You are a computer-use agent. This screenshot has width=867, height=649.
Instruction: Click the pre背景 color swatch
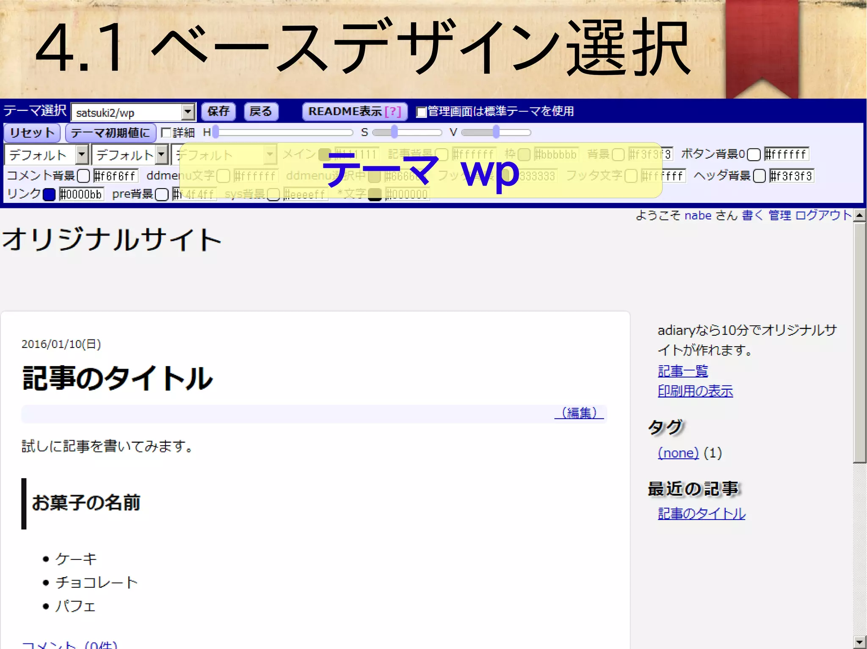161,194
